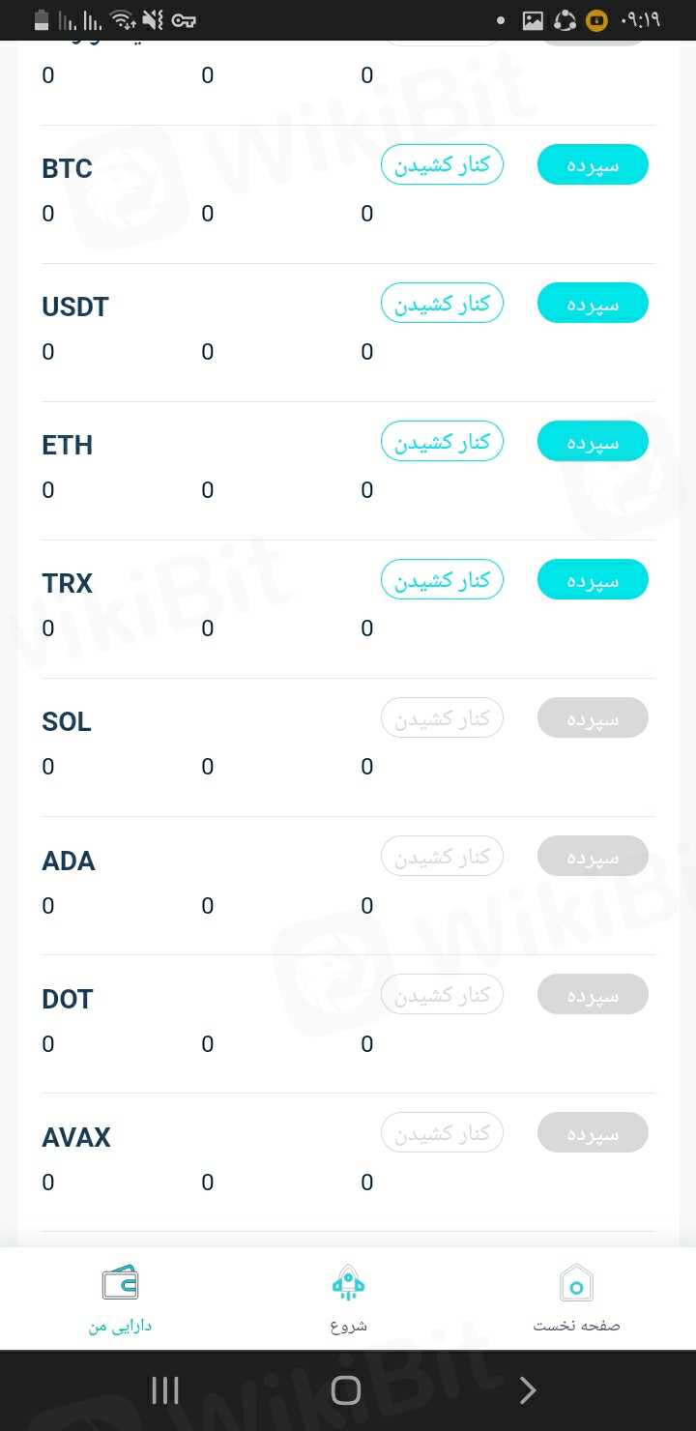The width and height of the screenshot is (696, 1431).
Task: Tap the rocket Start icon
Action: click(348, 1284)
